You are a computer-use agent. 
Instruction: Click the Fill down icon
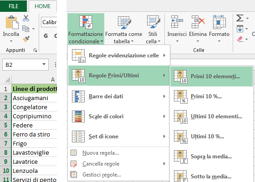pyautogui.click(x=240, y=29)
